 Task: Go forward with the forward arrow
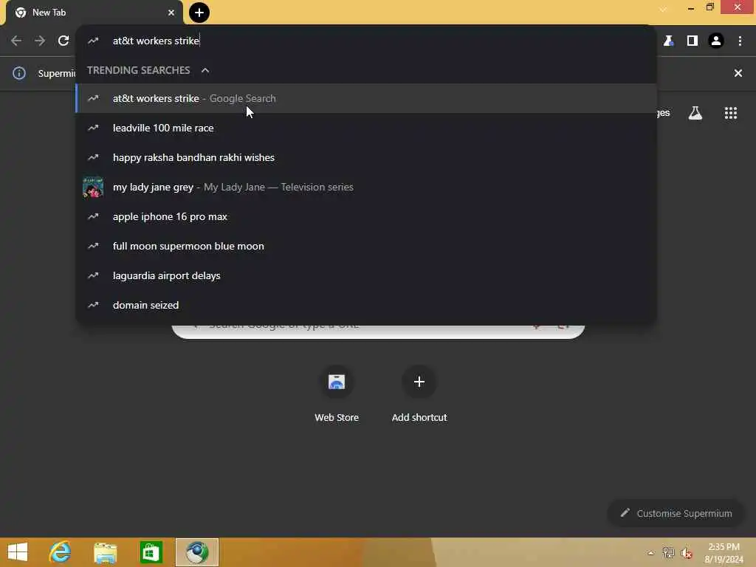pyautogui.click(x=40, y=41)
